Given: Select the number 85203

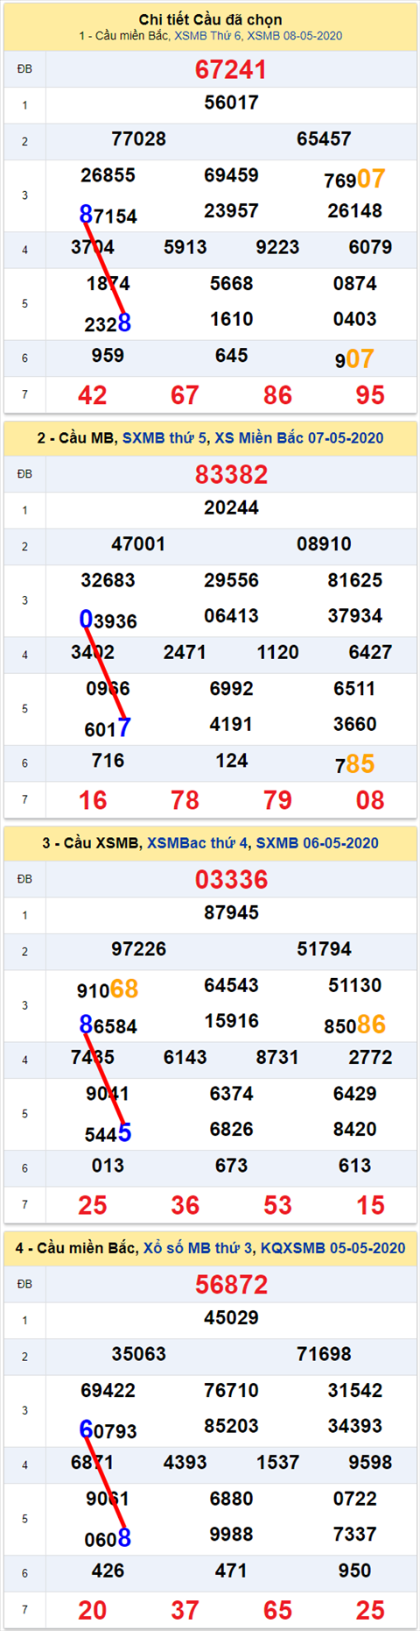Looking at the screenshot, I should point(231,1425).
